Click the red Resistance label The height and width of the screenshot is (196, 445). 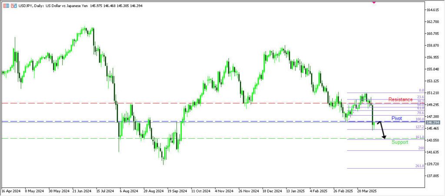click(400, 100)
